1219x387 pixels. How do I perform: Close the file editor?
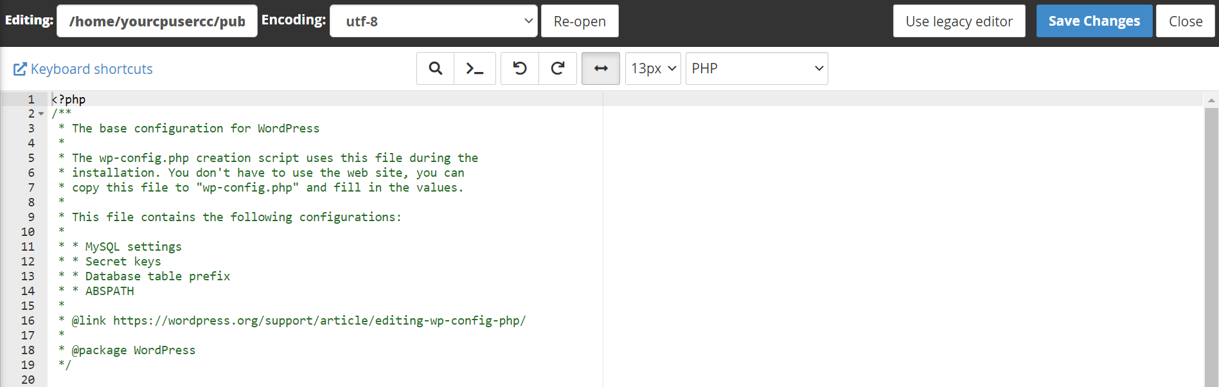(1185, 21)
